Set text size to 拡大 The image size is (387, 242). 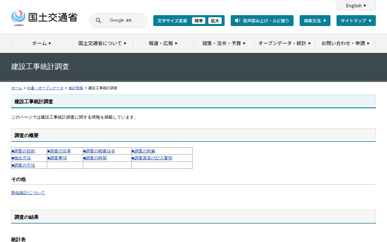[x=215, y=21]
